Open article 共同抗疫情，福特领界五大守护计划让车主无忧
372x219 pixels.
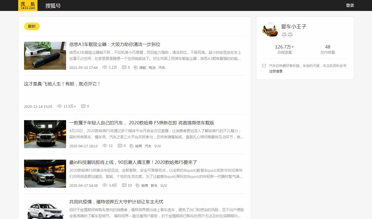point(116,202)
